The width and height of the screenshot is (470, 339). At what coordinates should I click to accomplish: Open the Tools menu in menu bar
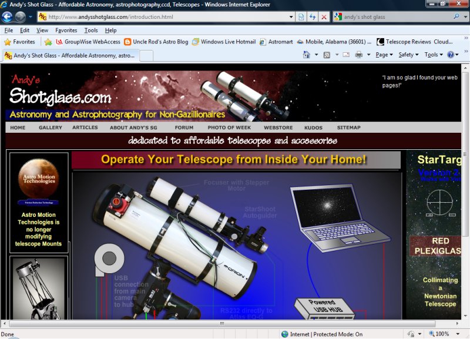coord(91,31)
